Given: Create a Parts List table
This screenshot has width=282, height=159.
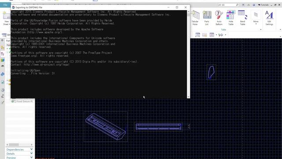Looking at the screenshot, I should click(207, 18).
